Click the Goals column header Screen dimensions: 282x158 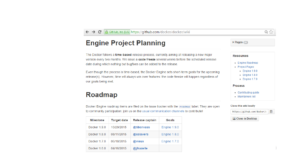tap(170, 120)
